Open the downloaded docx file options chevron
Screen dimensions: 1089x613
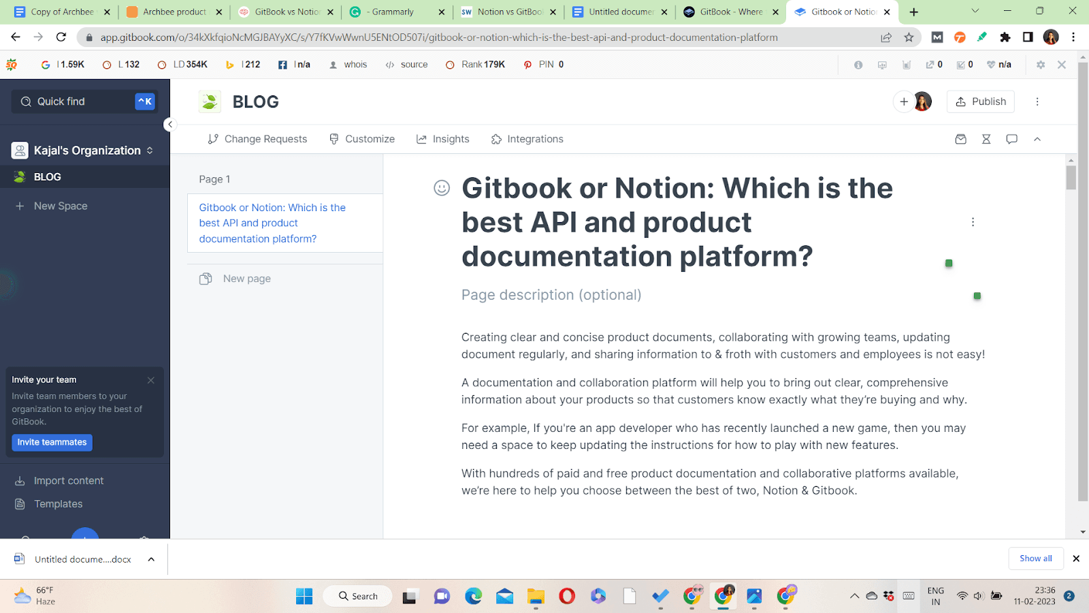(151, 559)
